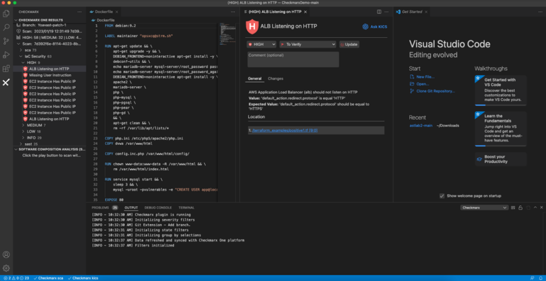This screenshot has width=546, height=281.
Task: Open the Manage gear icon
Action: (x=6, y=268)
